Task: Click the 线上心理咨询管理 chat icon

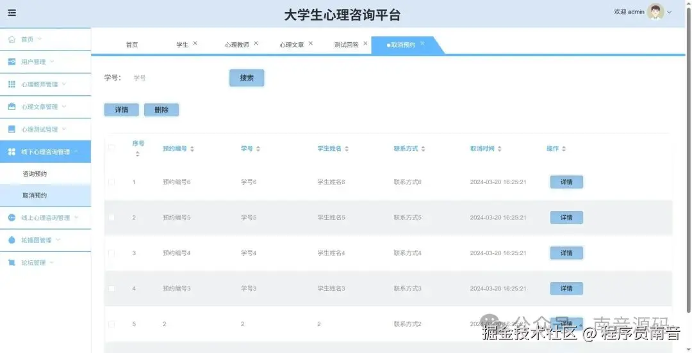Action: [12, 217]
